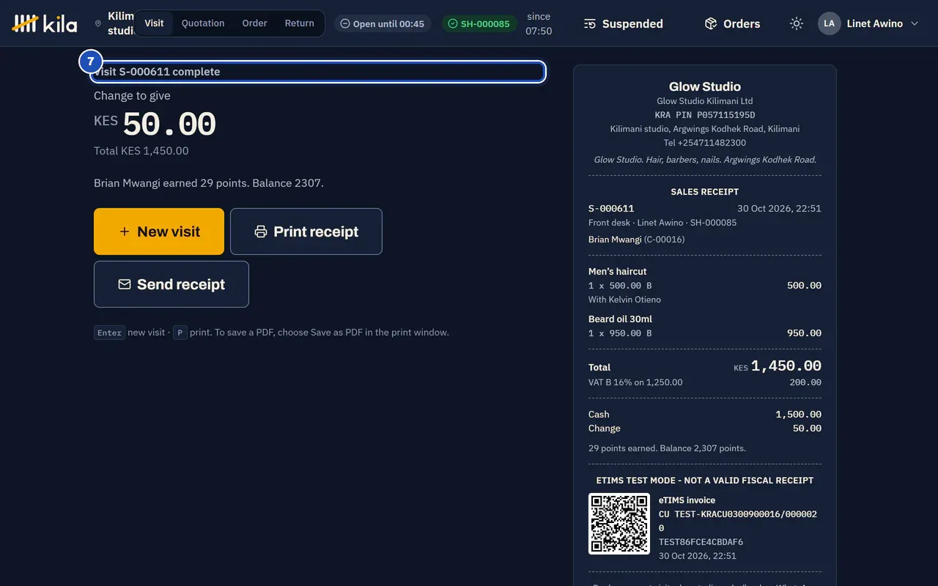
Task: Click the Cash 1,500.00 amount
Action: [799, 415]
